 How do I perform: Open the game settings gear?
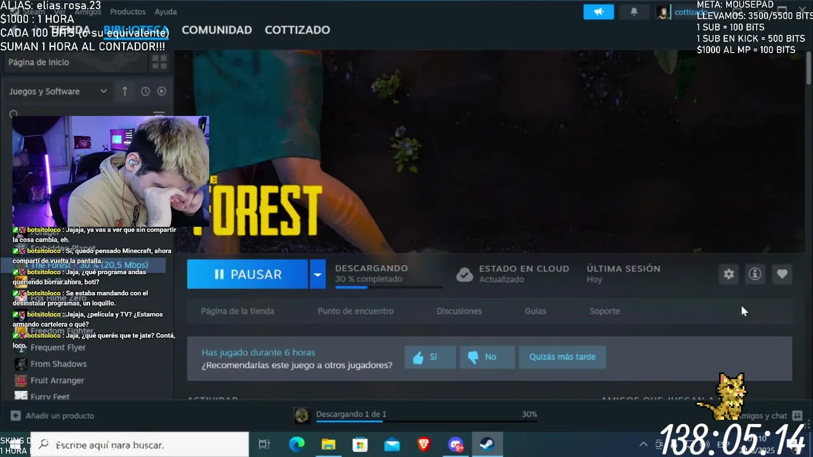(729, 274)
